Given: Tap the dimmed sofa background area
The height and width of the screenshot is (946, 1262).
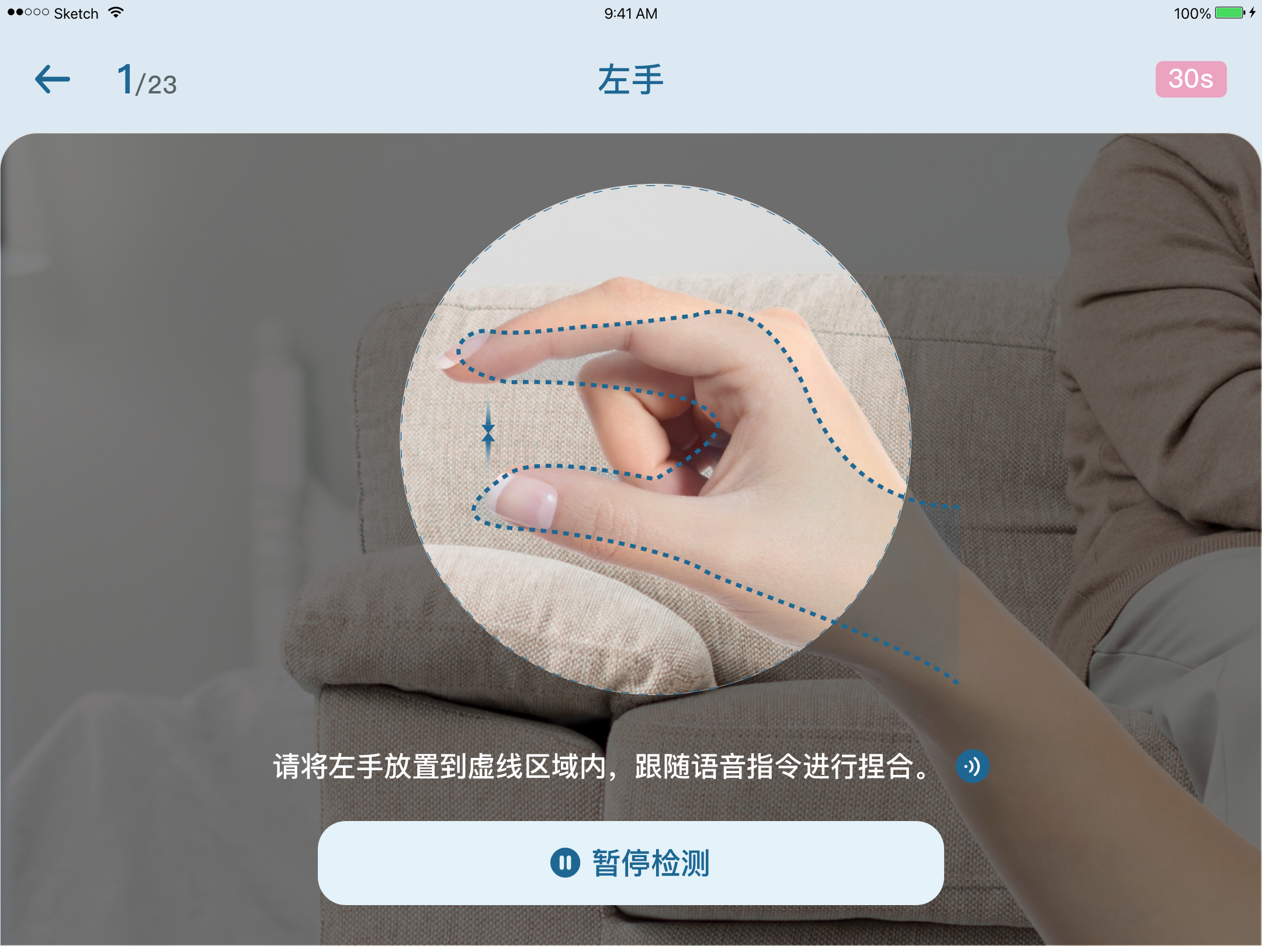Looking at the screenshot, I should 175,467.
